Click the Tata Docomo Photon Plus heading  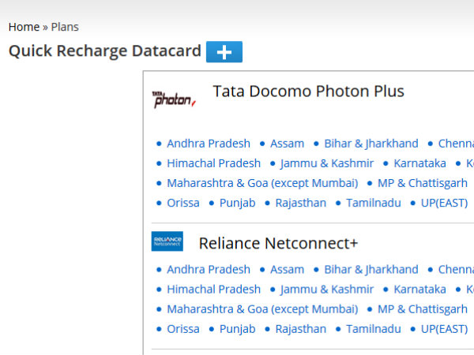click(308, 92)
